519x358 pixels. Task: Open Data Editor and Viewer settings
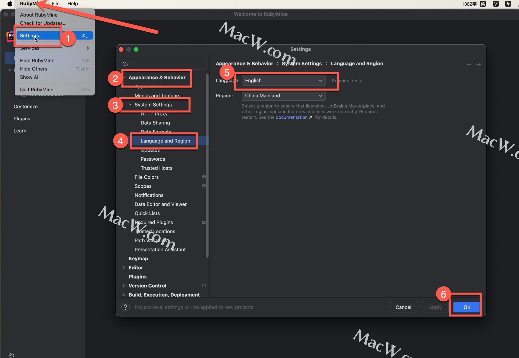(161, 204)
